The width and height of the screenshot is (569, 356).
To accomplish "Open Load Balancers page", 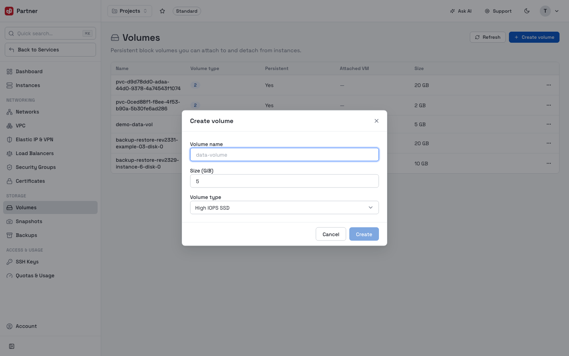I will point(50,153).
